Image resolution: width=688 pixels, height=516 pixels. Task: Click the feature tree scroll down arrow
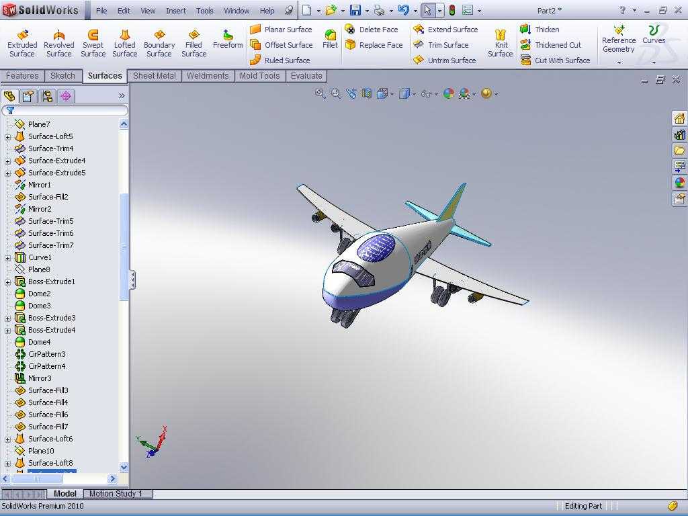(x=124, y=468)
